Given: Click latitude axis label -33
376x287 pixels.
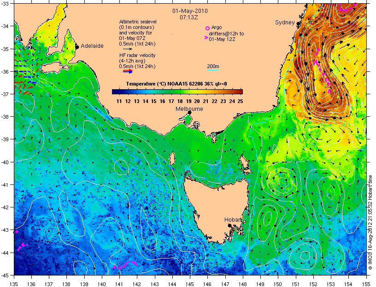Looking at the screenshot, I should click(5, 4).
